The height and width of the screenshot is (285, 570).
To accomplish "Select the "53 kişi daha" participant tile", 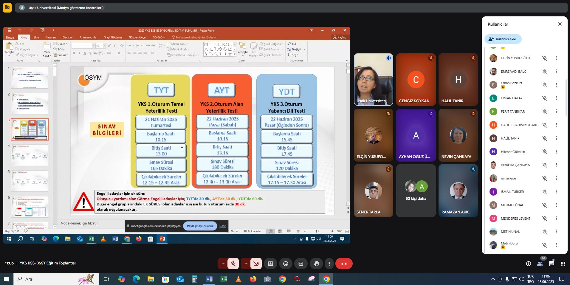I will click(x=416, y=191).
